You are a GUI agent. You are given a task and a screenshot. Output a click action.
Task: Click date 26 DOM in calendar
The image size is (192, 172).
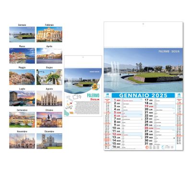coord(149,128)
